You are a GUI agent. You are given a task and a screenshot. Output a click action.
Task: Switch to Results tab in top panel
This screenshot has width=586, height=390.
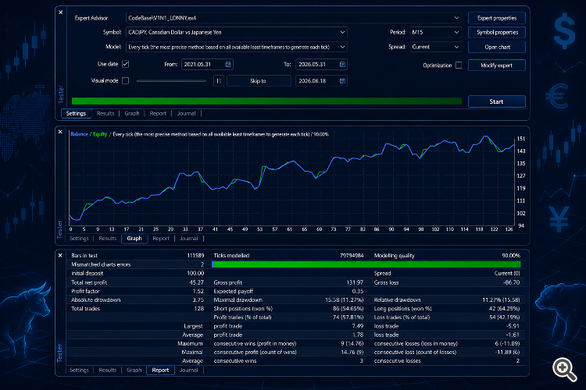point(105,113)
